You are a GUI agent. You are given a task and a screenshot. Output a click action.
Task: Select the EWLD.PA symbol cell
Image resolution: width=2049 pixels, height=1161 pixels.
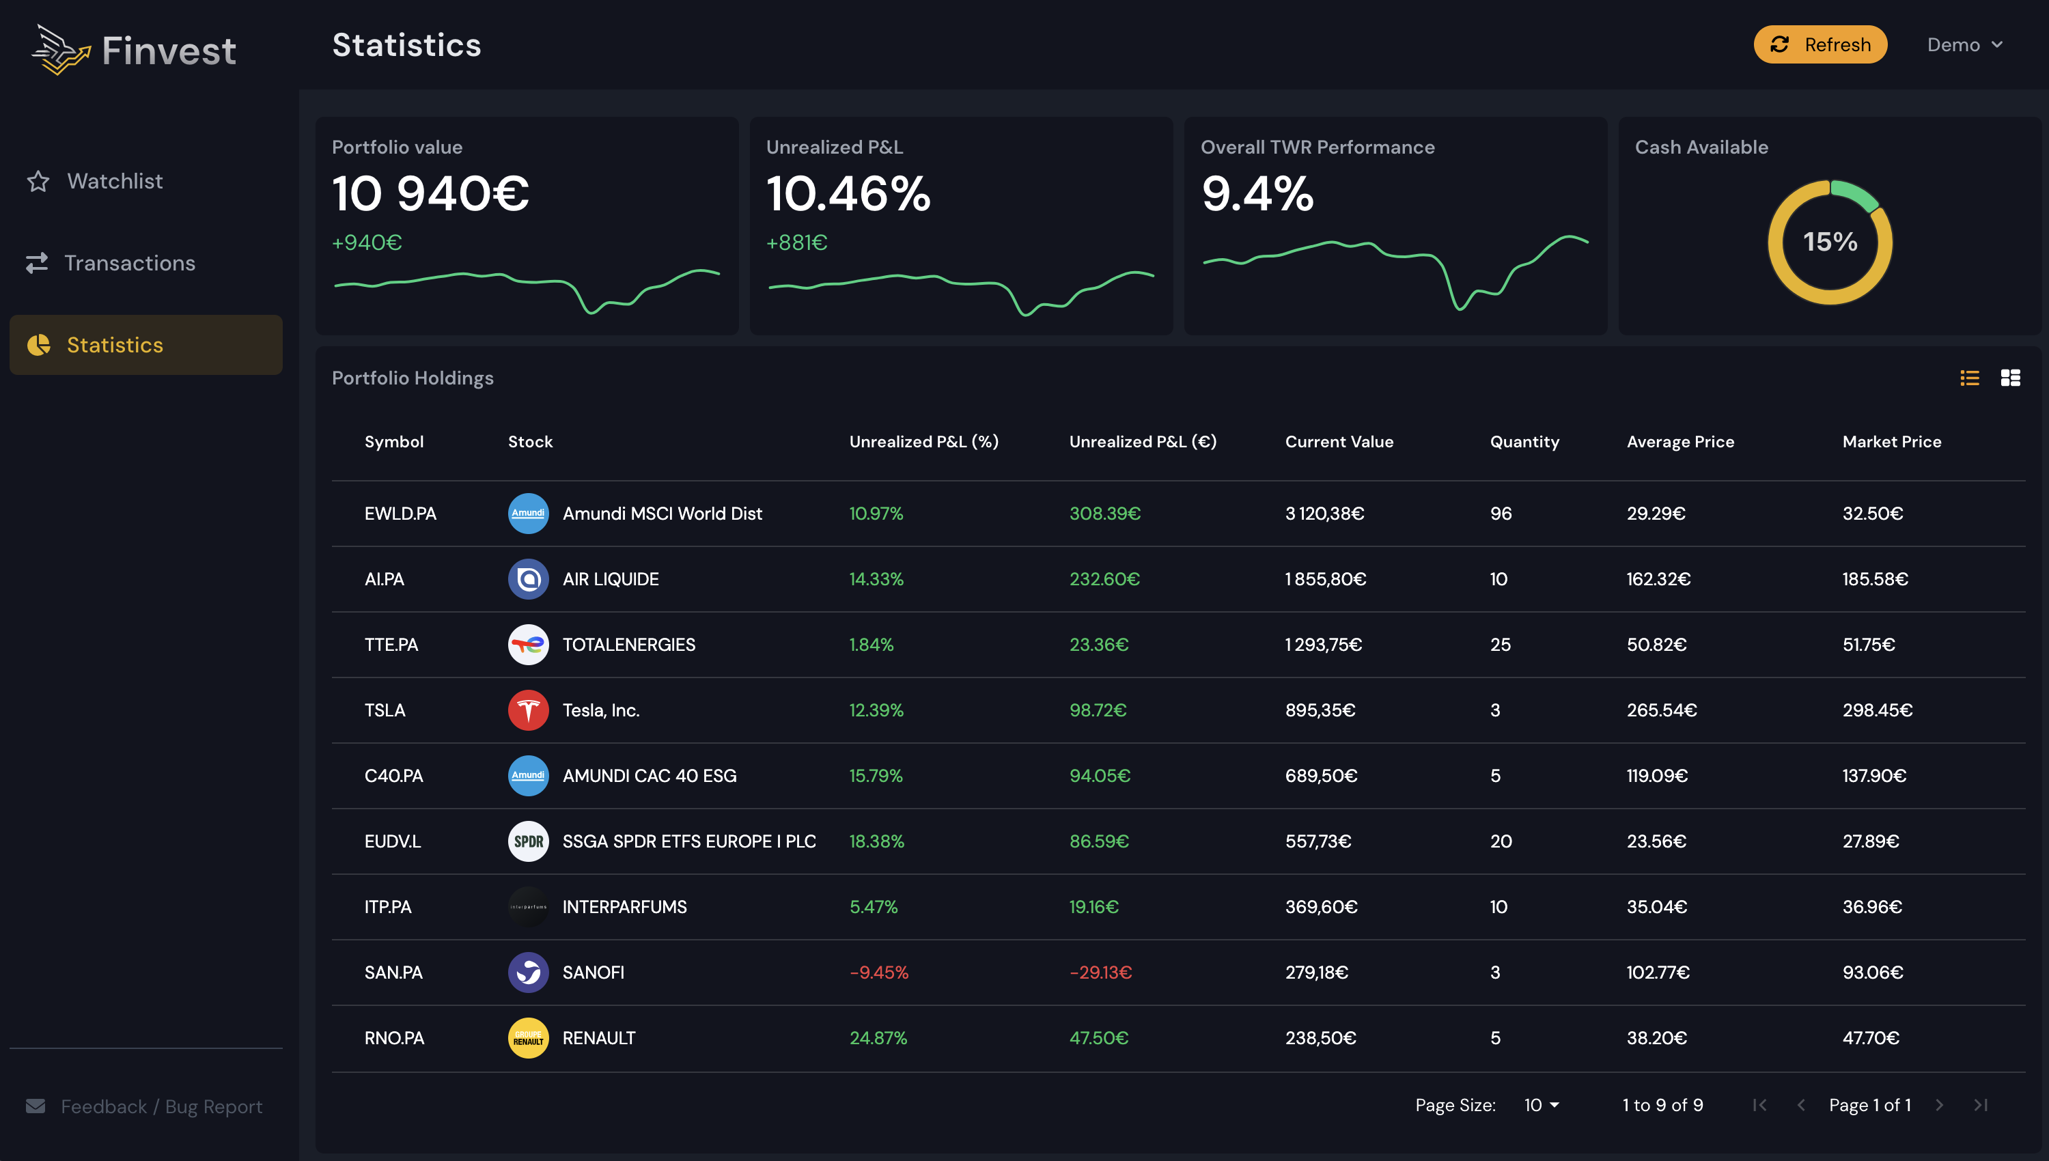coord(400,514)
